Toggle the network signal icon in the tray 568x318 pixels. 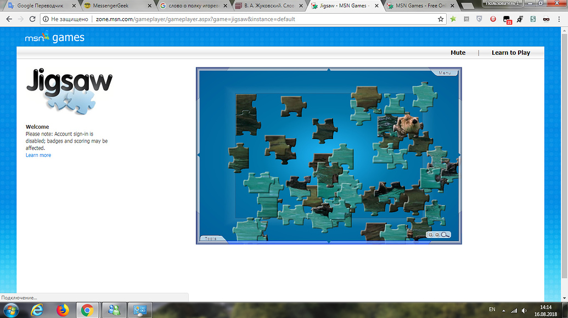(x=515, y=310)
